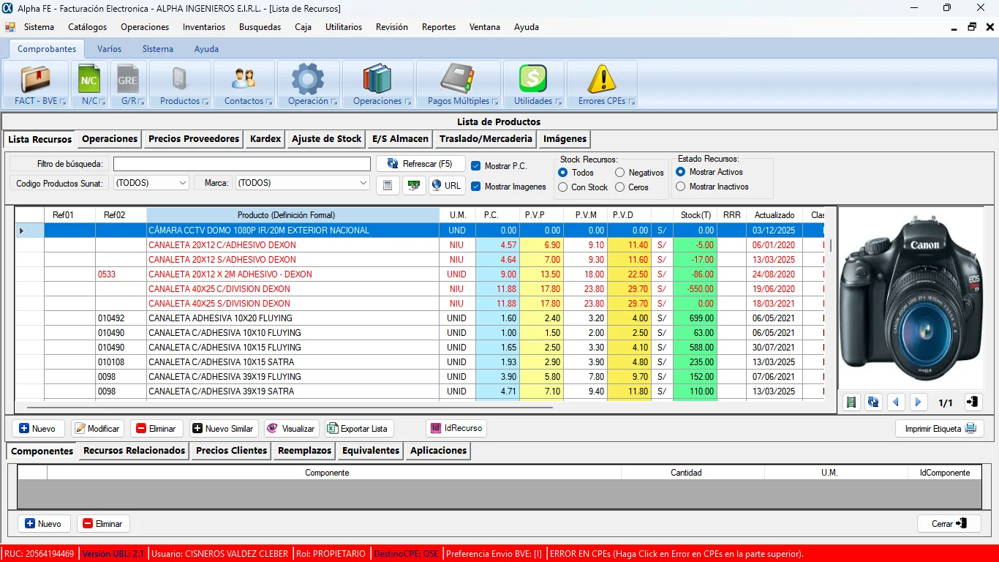Disable the Mostrar Imagenes checkbox

pos(476,187)
